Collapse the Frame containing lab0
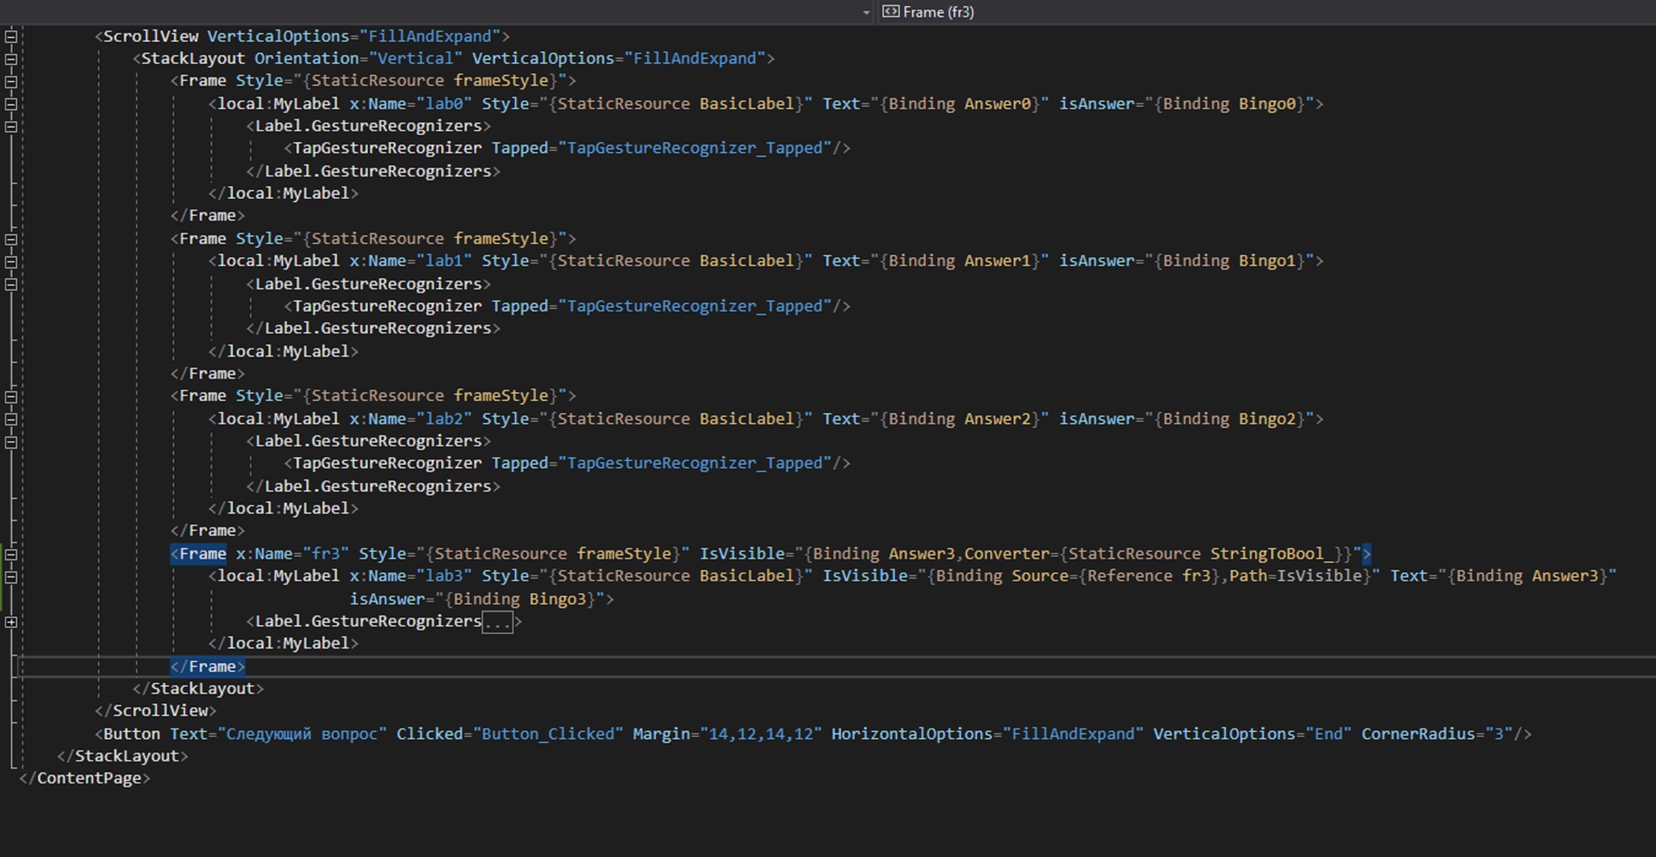1656x857 pixels. [11, 82]
